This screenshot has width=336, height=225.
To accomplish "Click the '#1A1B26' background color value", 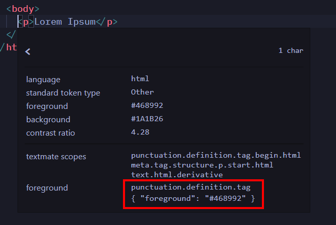I will (x=147, y=119).
